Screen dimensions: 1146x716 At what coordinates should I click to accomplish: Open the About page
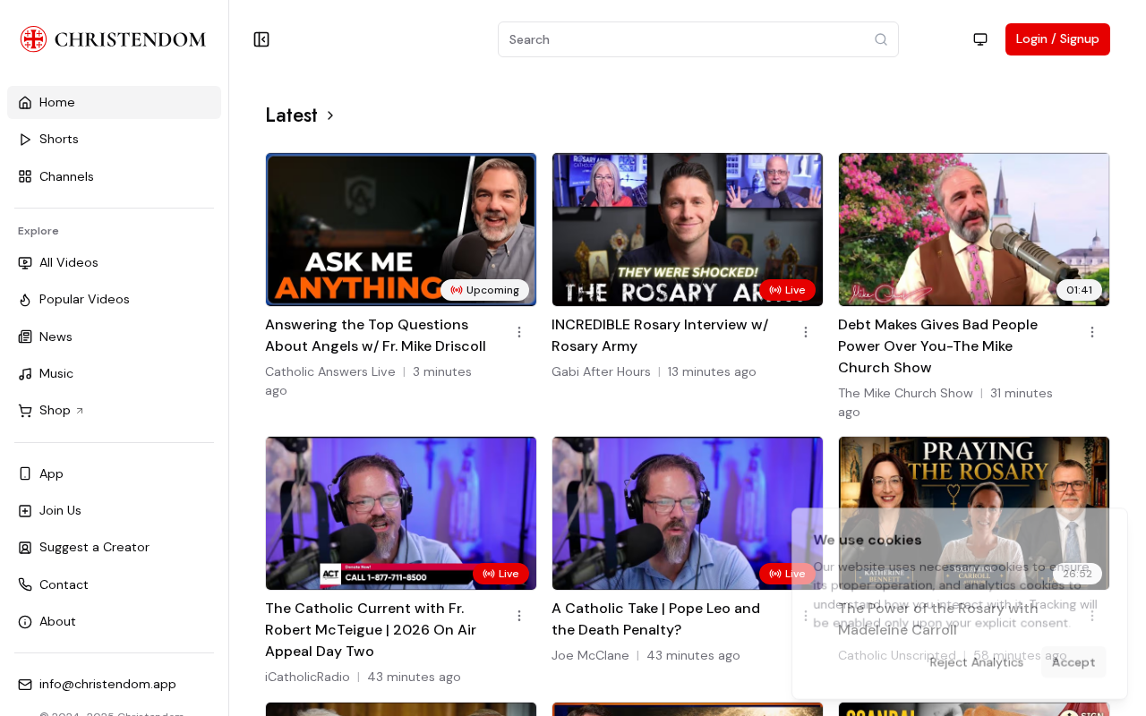pos(114,622)
